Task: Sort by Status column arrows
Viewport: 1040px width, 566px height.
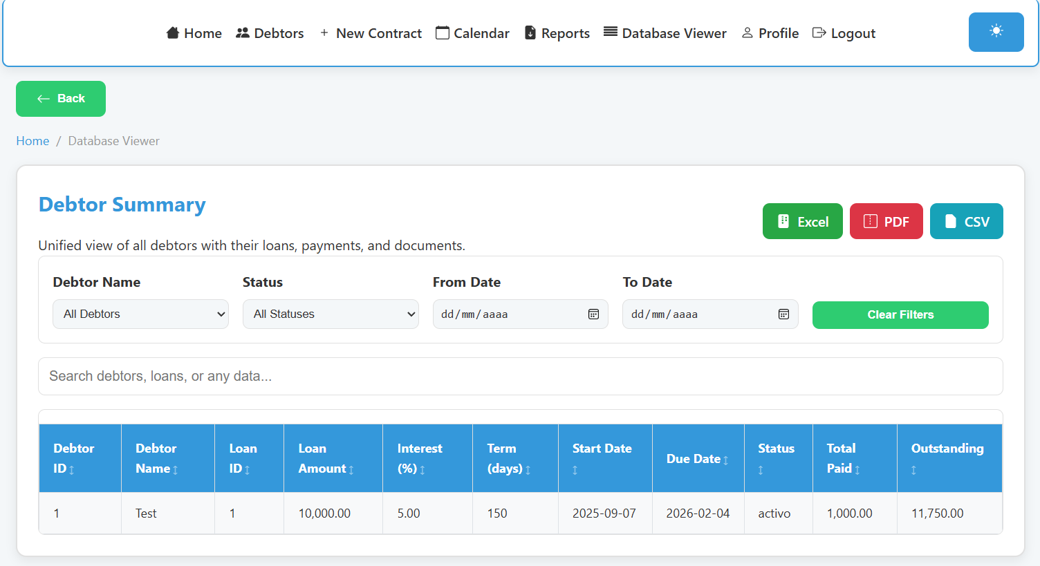Action: (x=761, y=470)
